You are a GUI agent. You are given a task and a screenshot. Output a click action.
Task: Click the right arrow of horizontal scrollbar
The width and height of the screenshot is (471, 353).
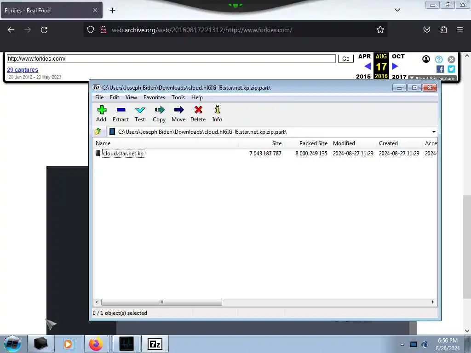(x=433, y=302)
